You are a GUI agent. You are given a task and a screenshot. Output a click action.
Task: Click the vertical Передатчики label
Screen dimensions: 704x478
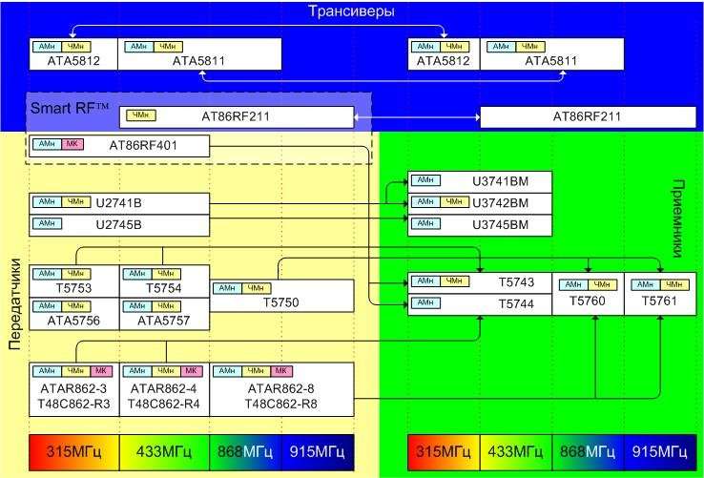pos(15,304)
